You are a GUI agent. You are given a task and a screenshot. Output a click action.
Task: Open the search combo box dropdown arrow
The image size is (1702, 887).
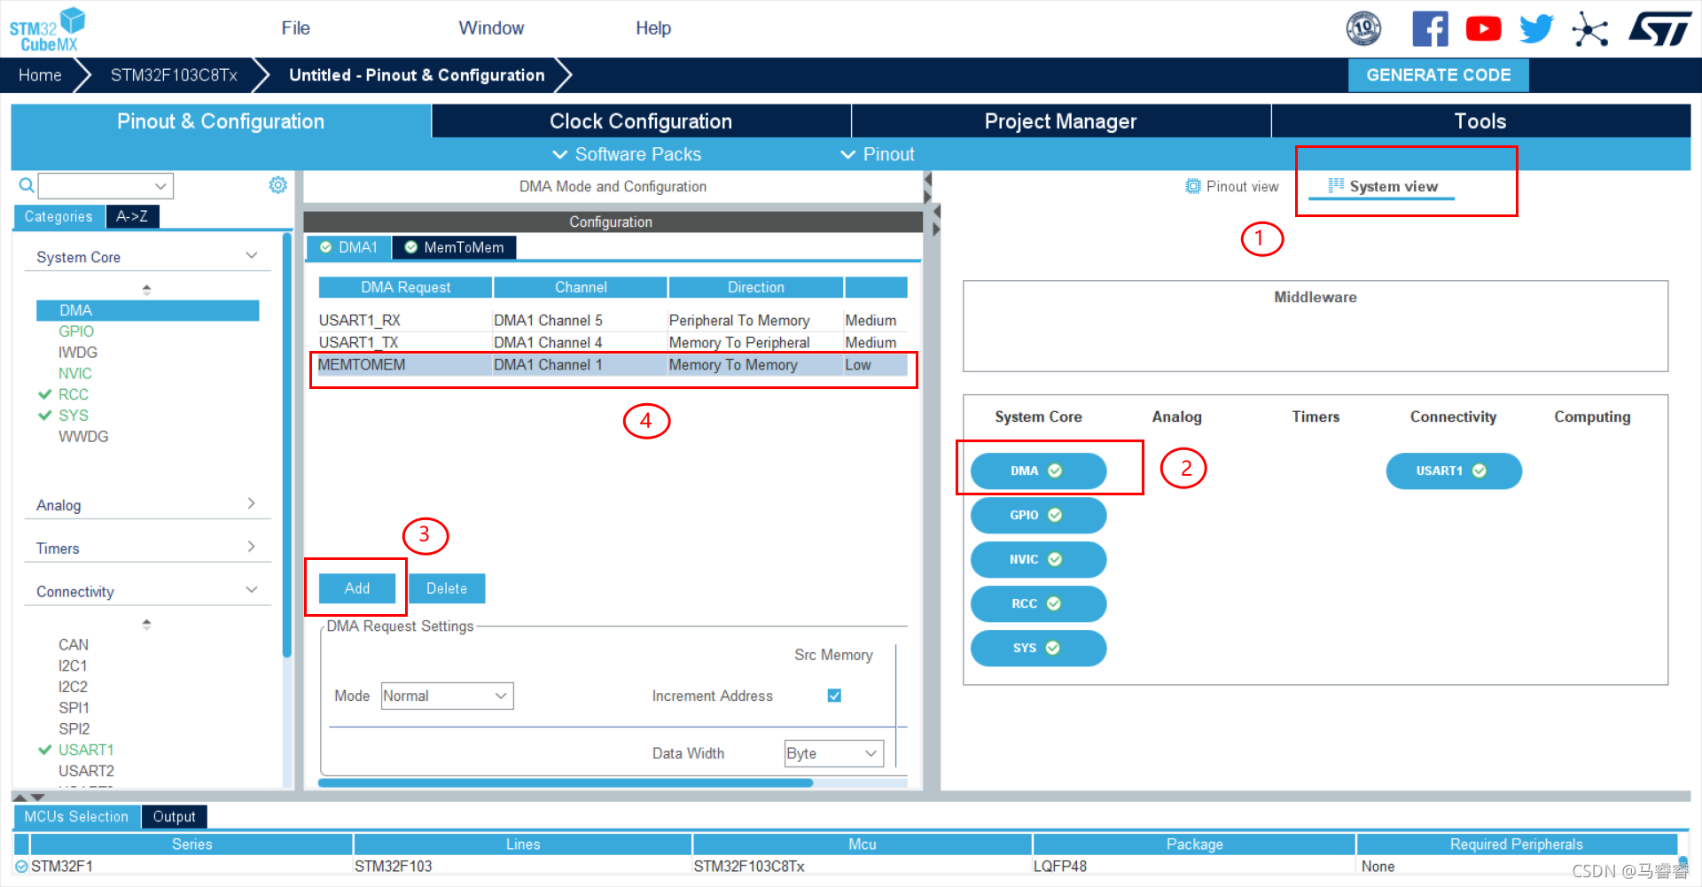click(x=160, y=186)
